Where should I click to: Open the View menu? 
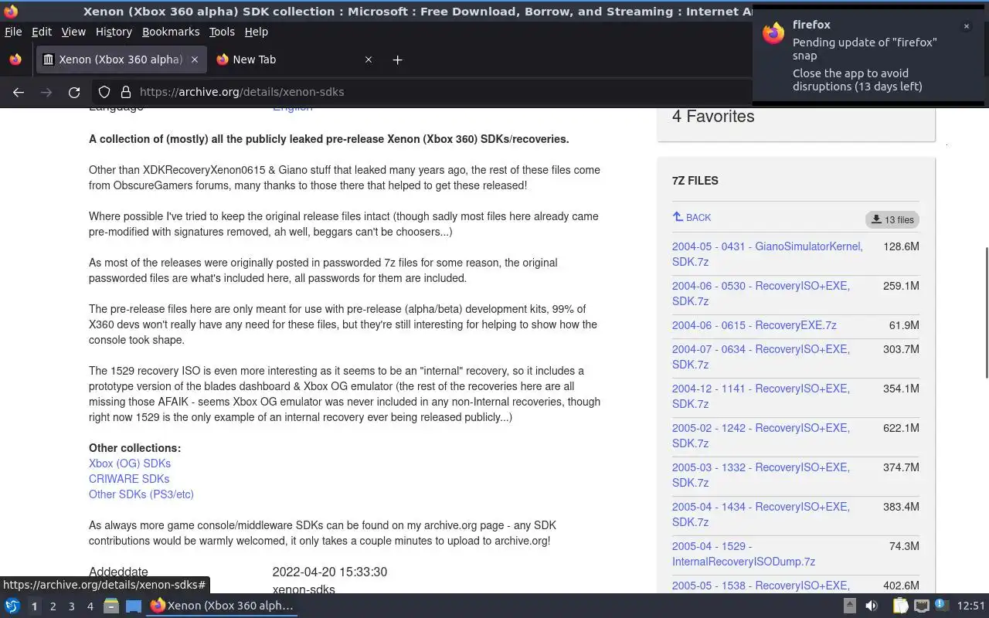tap(73, 32)
